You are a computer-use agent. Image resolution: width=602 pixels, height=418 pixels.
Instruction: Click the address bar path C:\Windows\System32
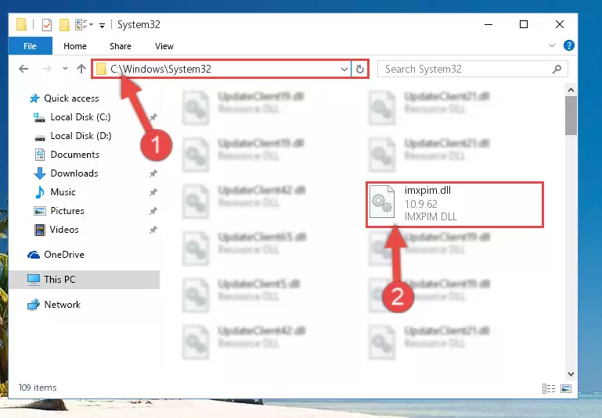click(x=160, y=69)
